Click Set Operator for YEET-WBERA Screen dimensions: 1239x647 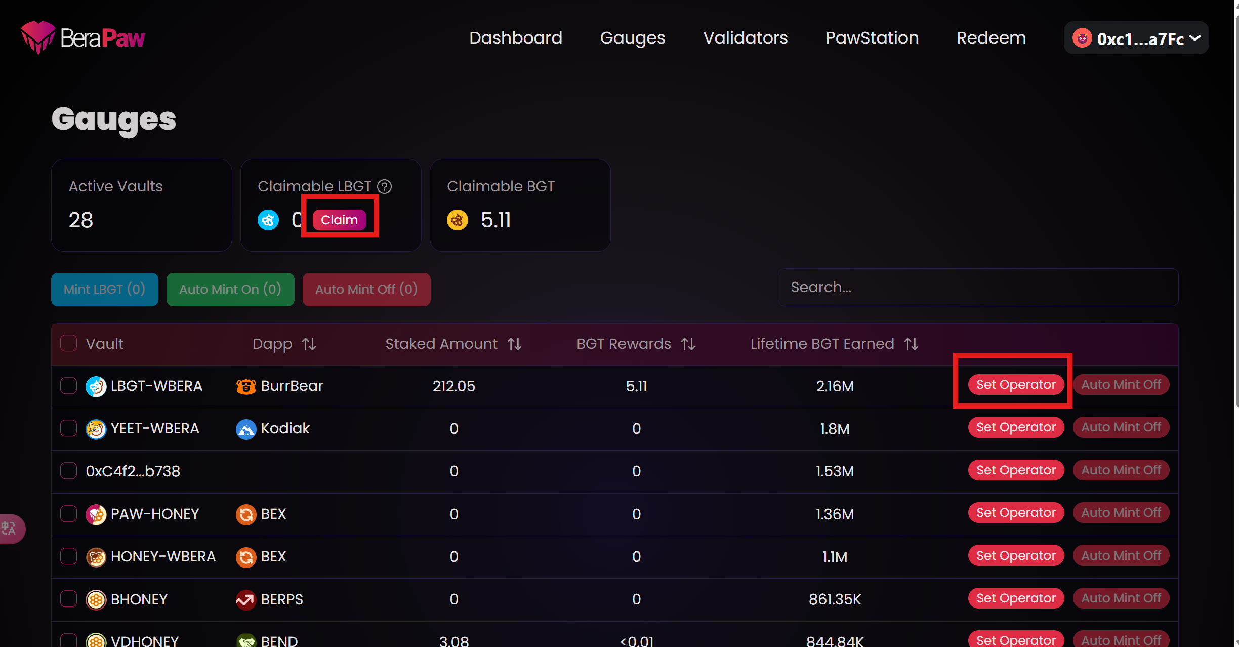pos(1015,427)
